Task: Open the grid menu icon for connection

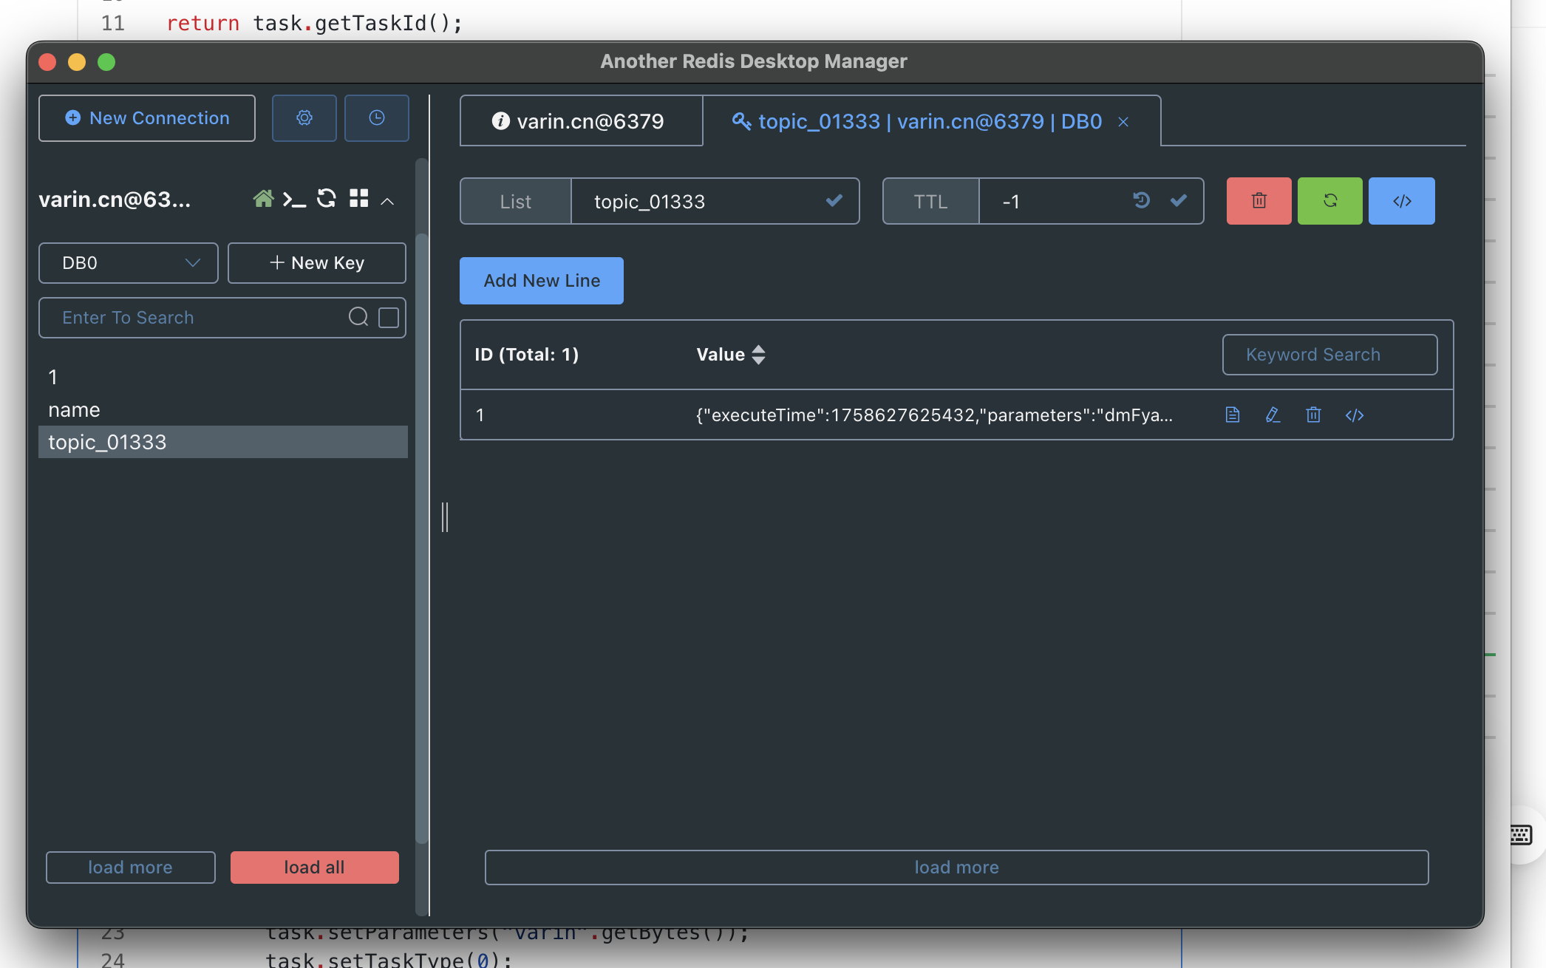Action: point(359,198)
